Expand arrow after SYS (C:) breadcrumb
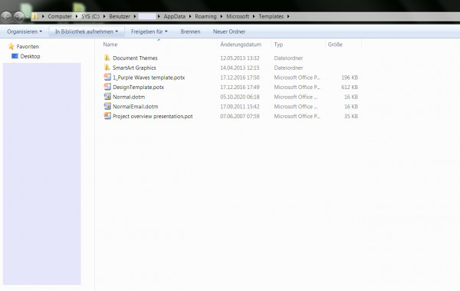Screen dimensions: 460x291 click(104, 16)
